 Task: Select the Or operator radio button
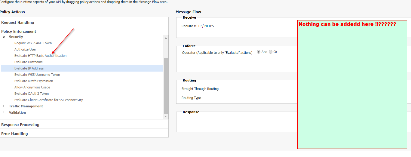click(x=271, y=52)
